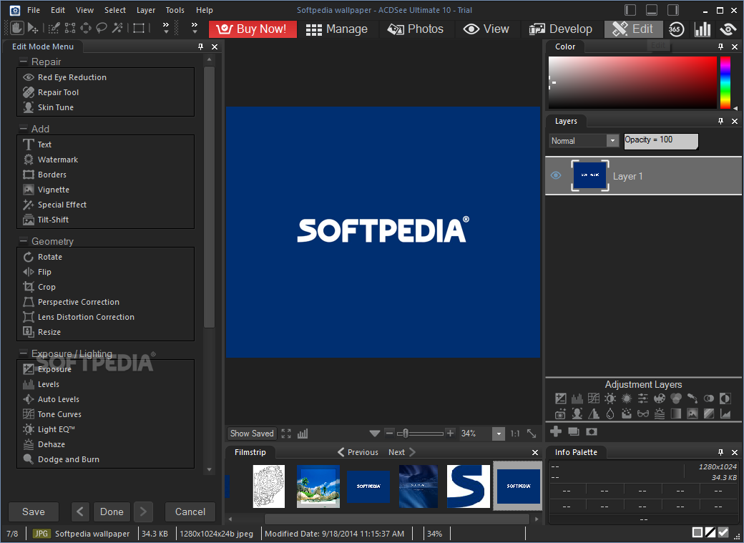Click the add layer plus icon
The image size is (744, 543).
click(556, 431)
